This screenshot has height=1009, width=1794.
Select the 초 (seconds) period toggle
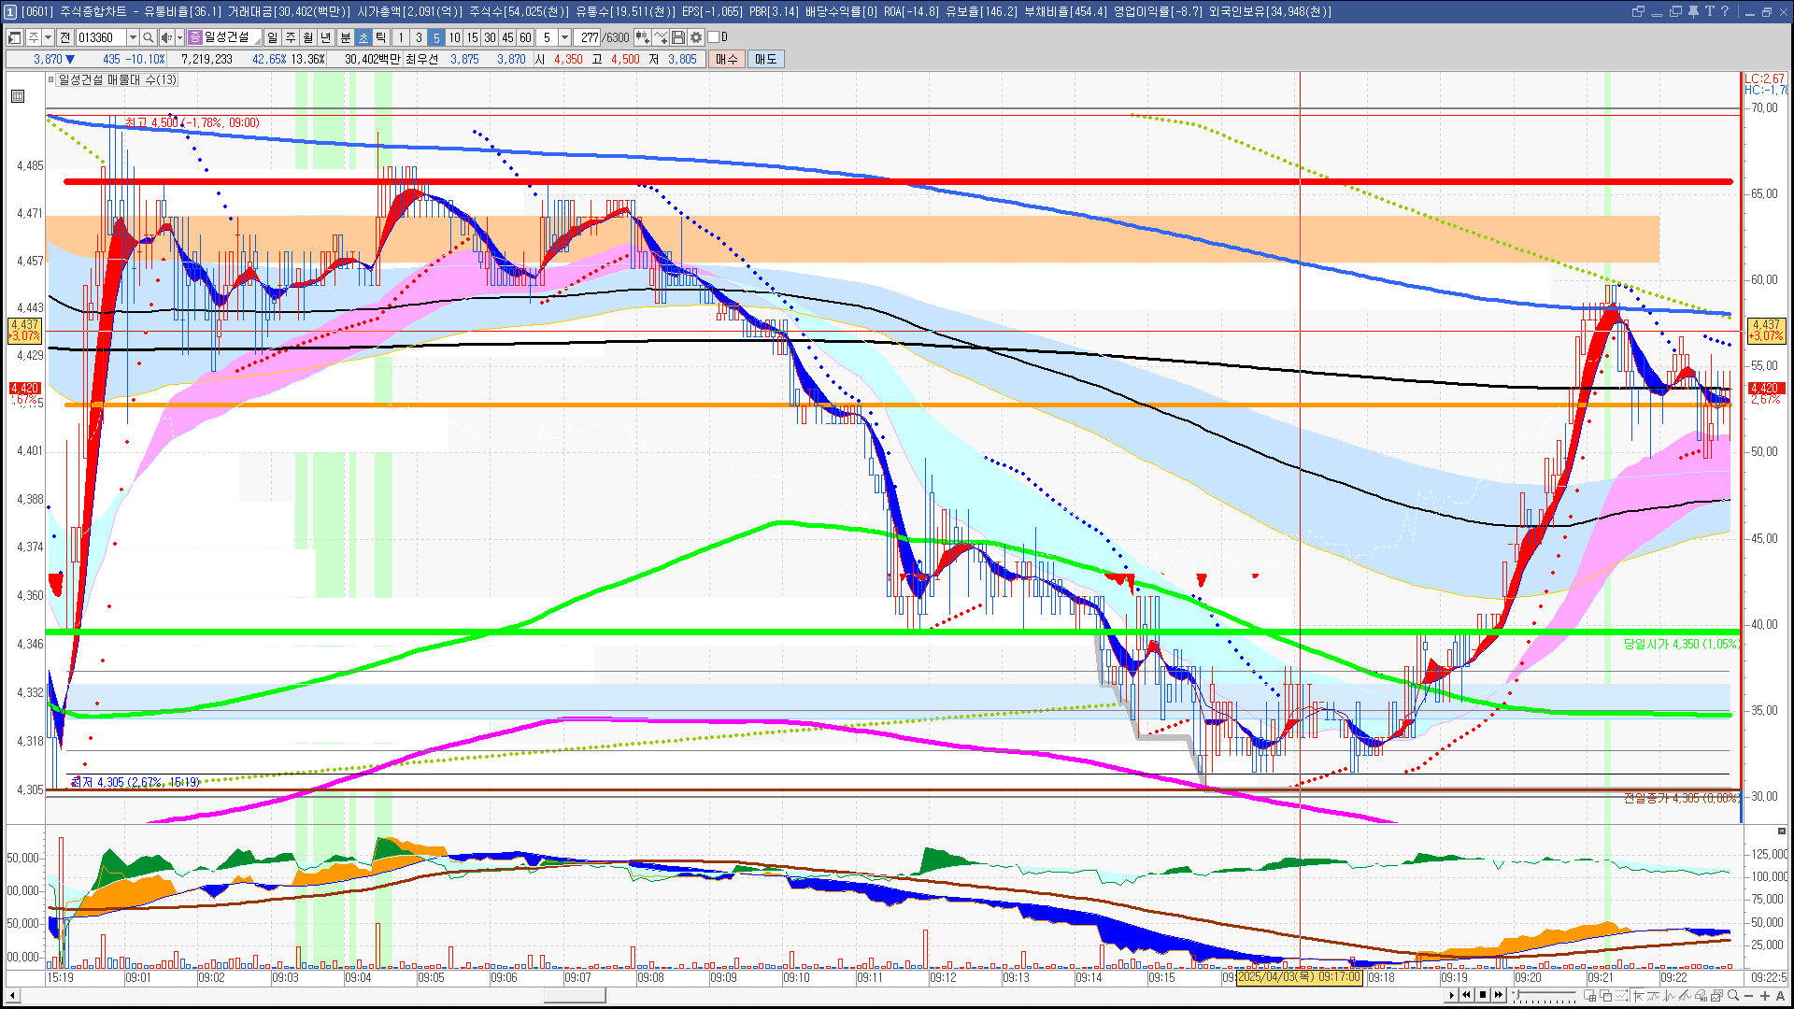click(x=363, y=37)
